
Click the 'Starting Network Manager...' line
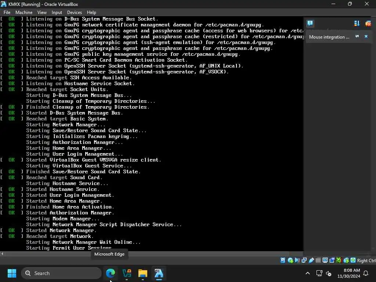[65, 125]
